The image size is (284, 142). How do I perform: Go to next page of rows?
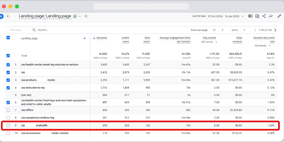[x=276, y=30]
